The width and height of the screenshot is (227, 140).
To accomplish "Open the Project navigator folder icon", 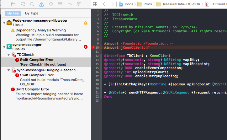I will click(x=13, y=4).
